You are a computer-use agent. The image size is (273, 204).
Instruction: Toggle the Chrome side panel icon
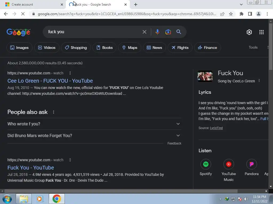pyautogui.click(x=250, y=14)
